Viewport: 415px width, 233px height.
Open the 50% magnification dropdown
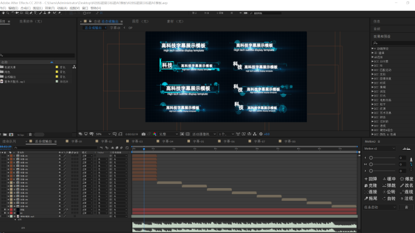click(x=103, y=134)
